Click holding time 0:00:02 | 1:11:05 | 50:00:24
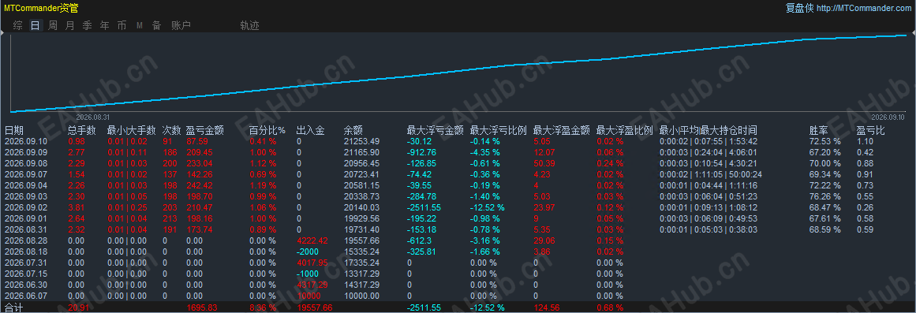 (710, 174)
